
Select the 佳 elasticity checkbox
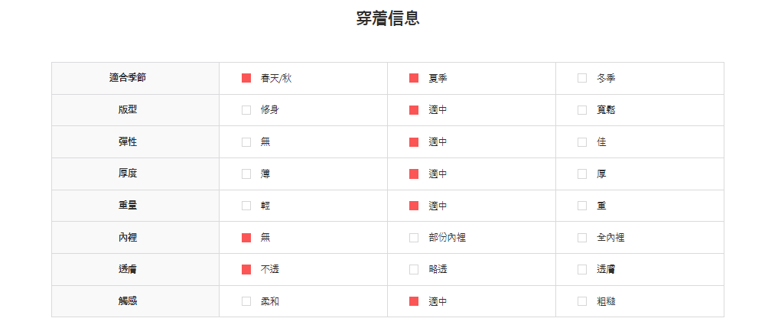[582, 142]
